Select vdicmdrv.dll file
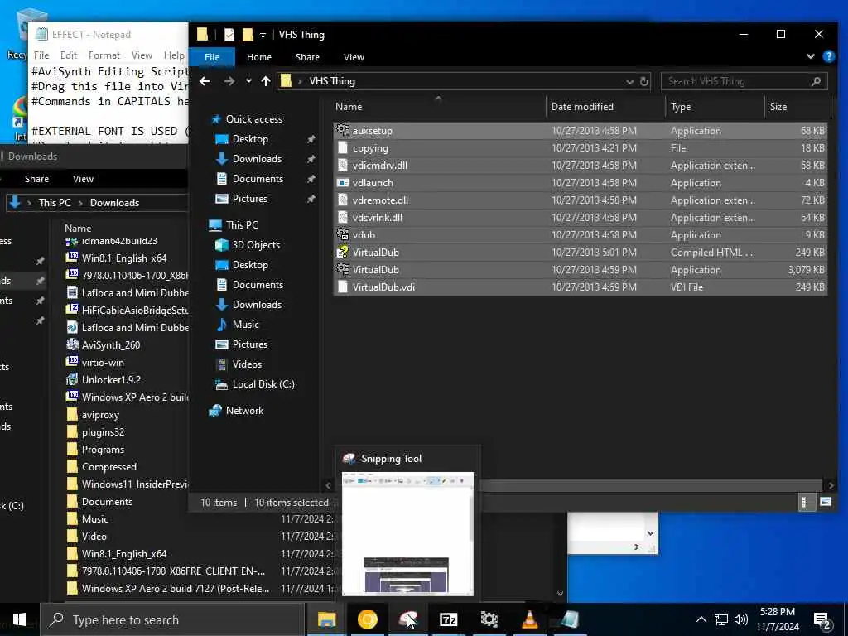The width and height of the screenshot is (848, 636). click(x=581, y=166)
